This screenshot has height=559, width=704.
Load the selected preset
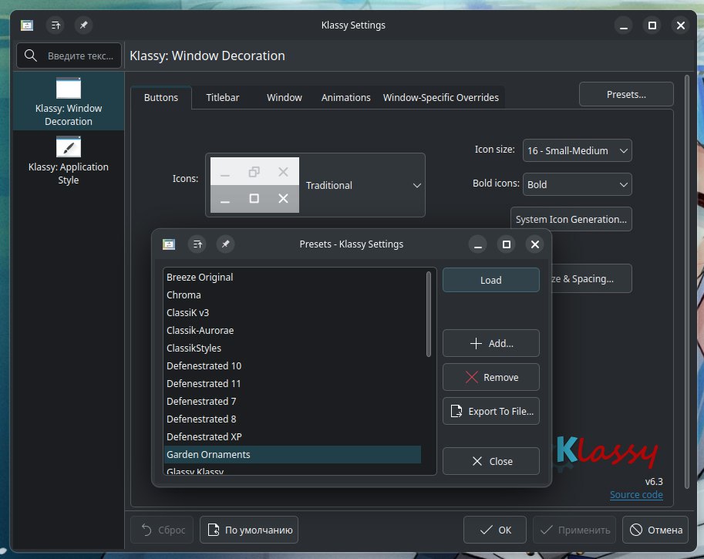click(x=490, y=280)
